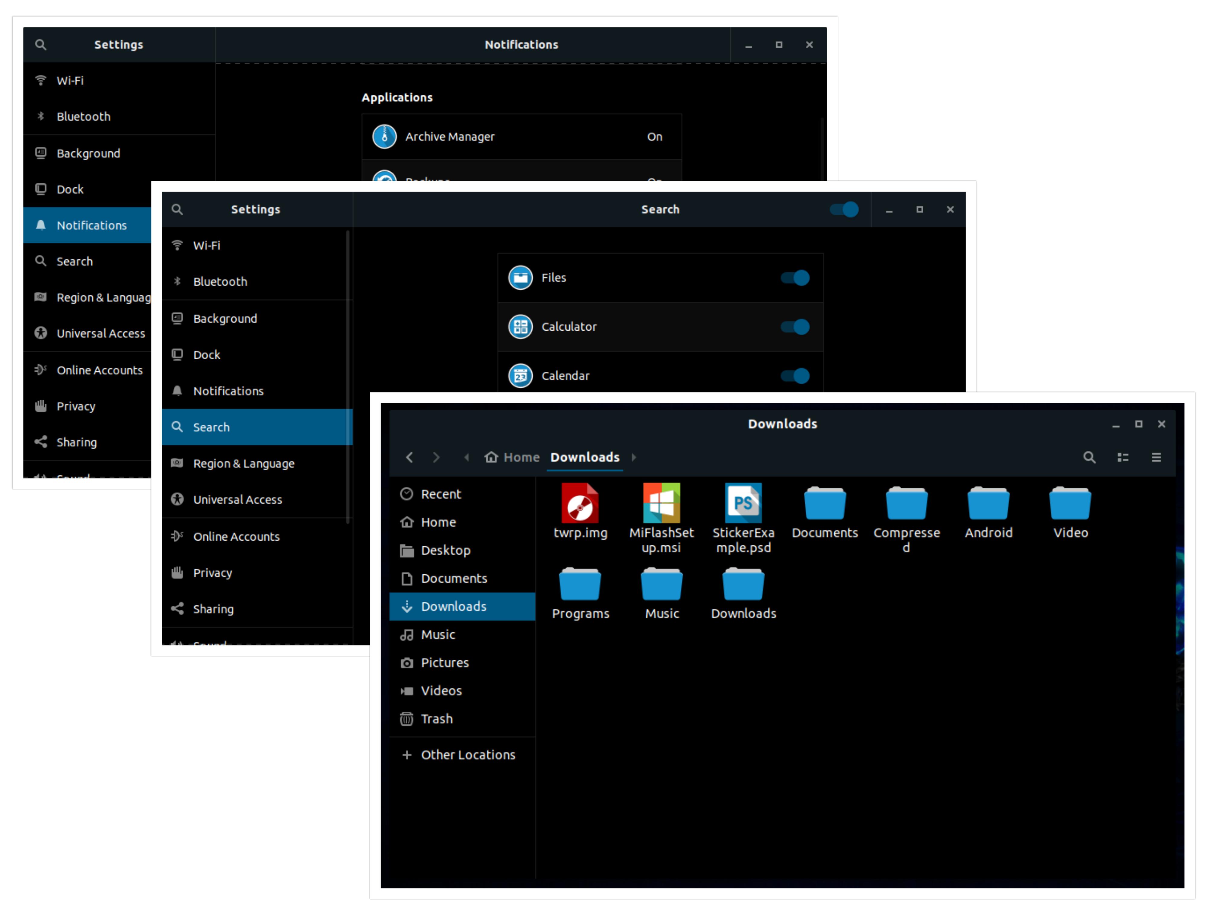Toggle Calendar search results switch

click(x=795, y=376)
